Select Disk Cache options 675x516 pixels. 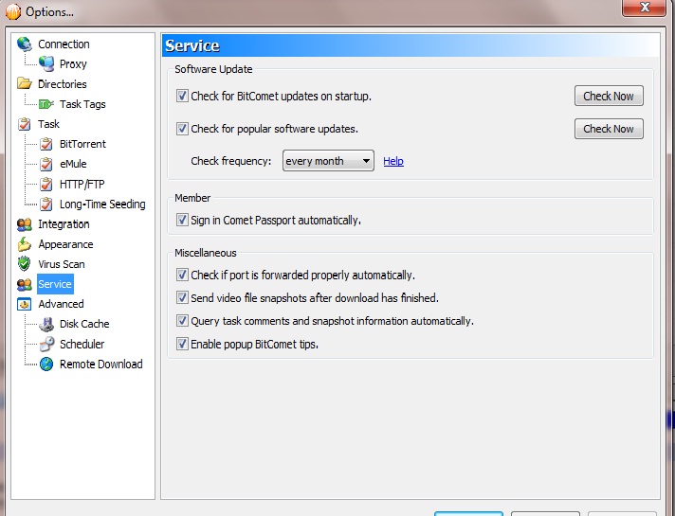click(84, 324)
